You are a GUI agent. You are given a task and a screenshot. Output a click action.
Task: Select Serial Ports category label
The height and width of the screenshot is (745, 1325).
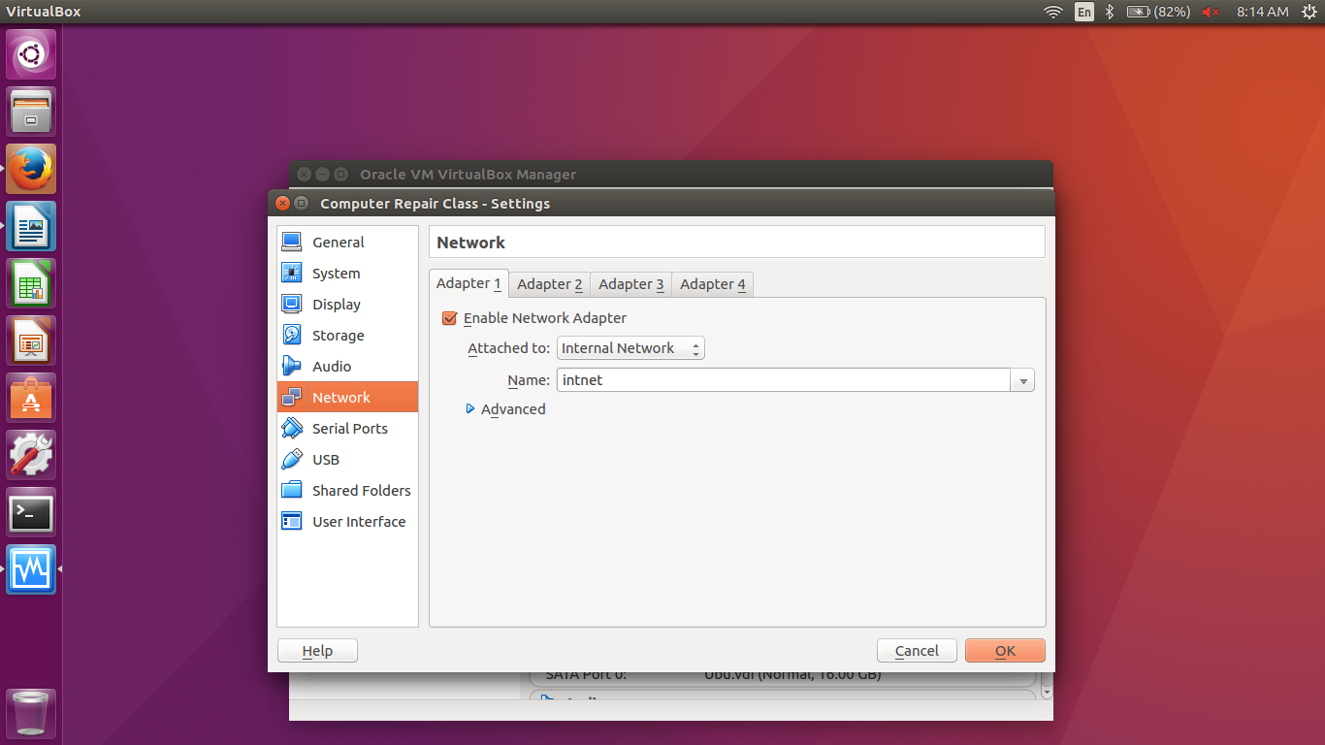350,429
